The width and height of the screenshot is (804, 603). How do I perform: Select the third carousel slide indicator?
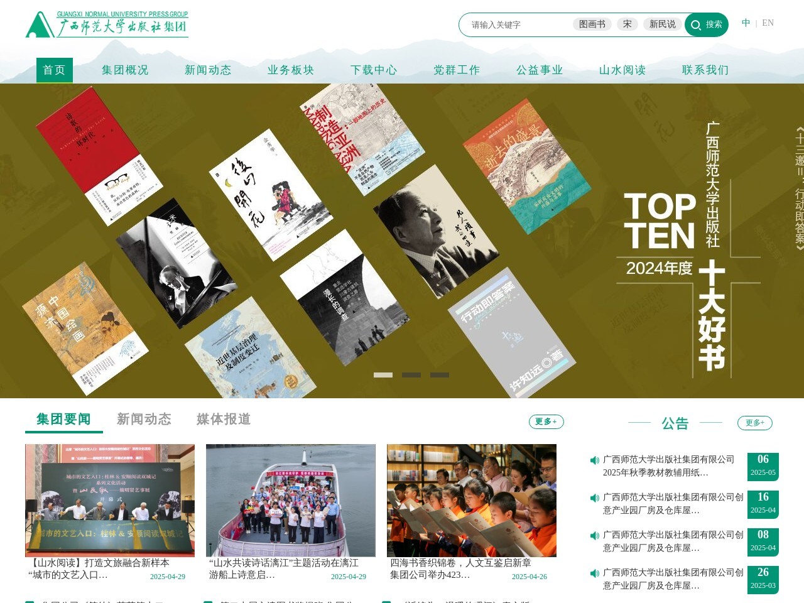440,375
